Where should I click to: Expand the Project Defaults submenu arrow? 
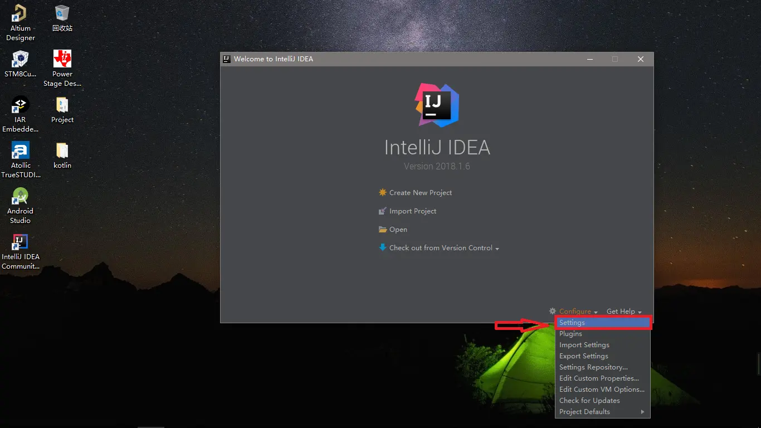pos(642,412)
